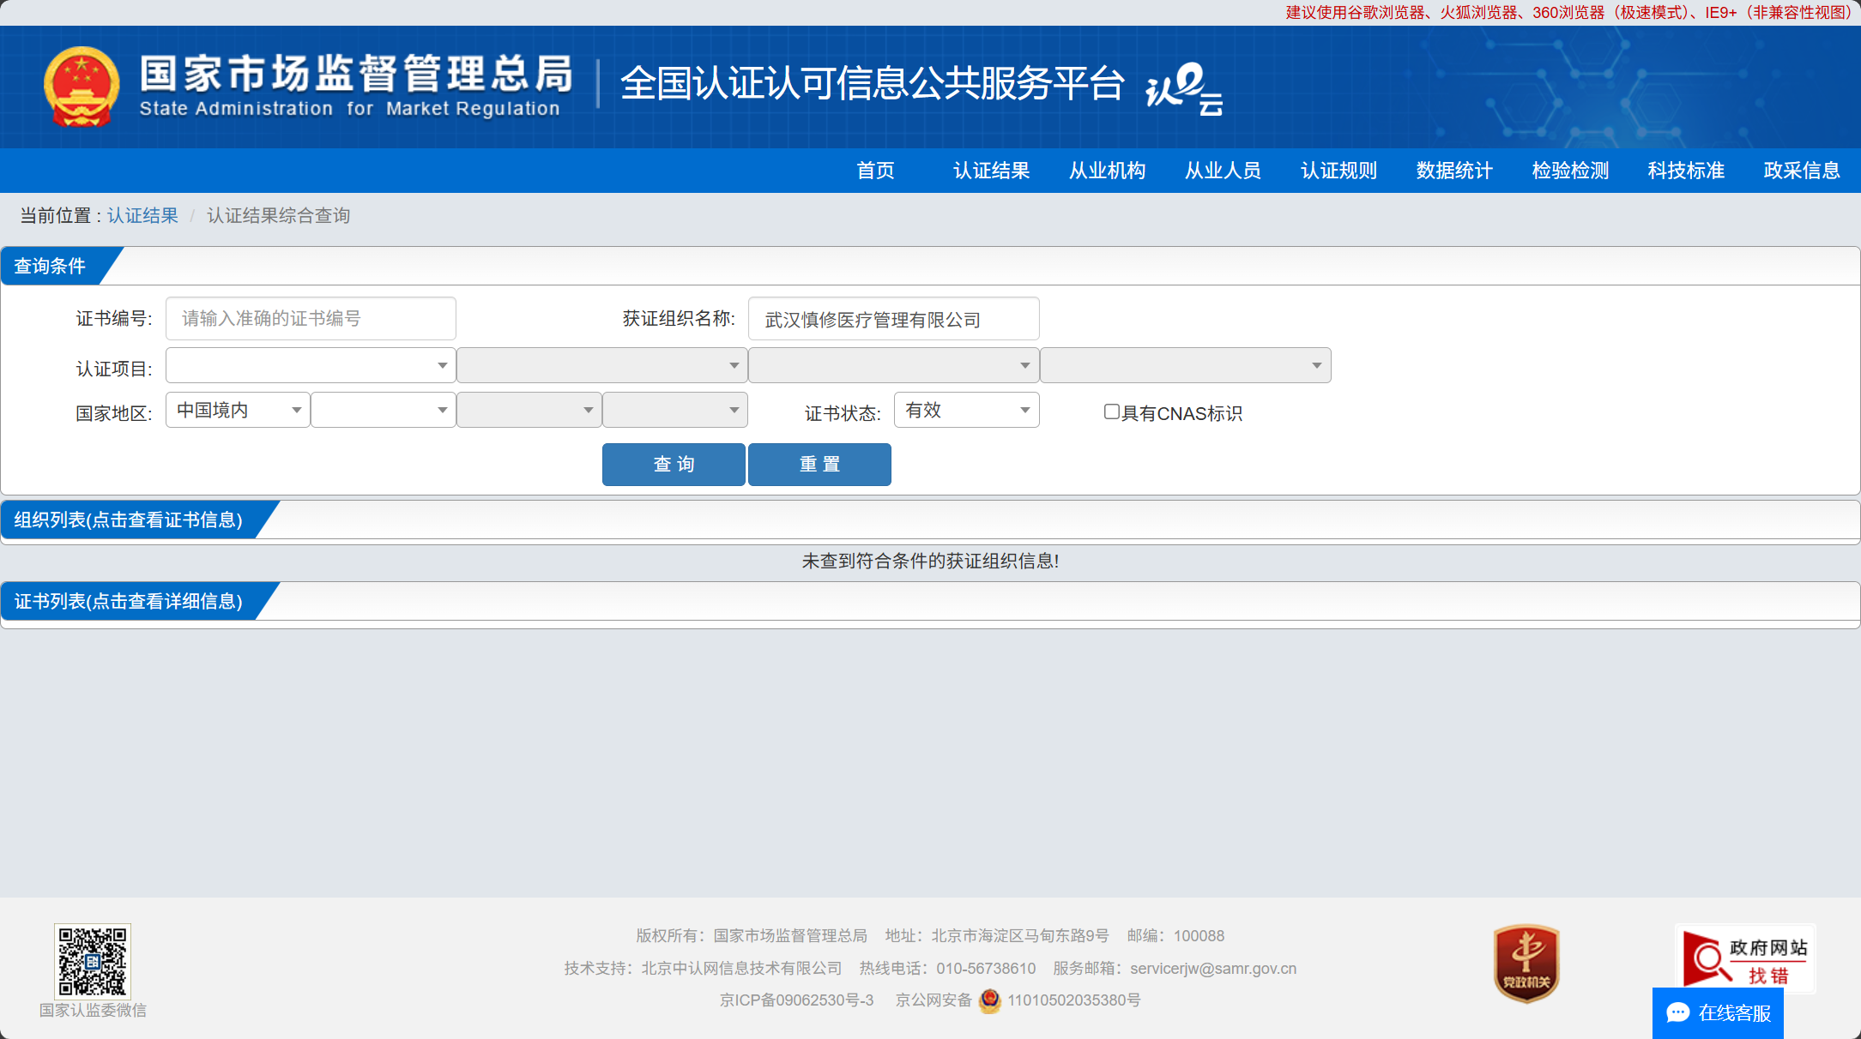Focus the 证书编号 input field

point(311,319)
